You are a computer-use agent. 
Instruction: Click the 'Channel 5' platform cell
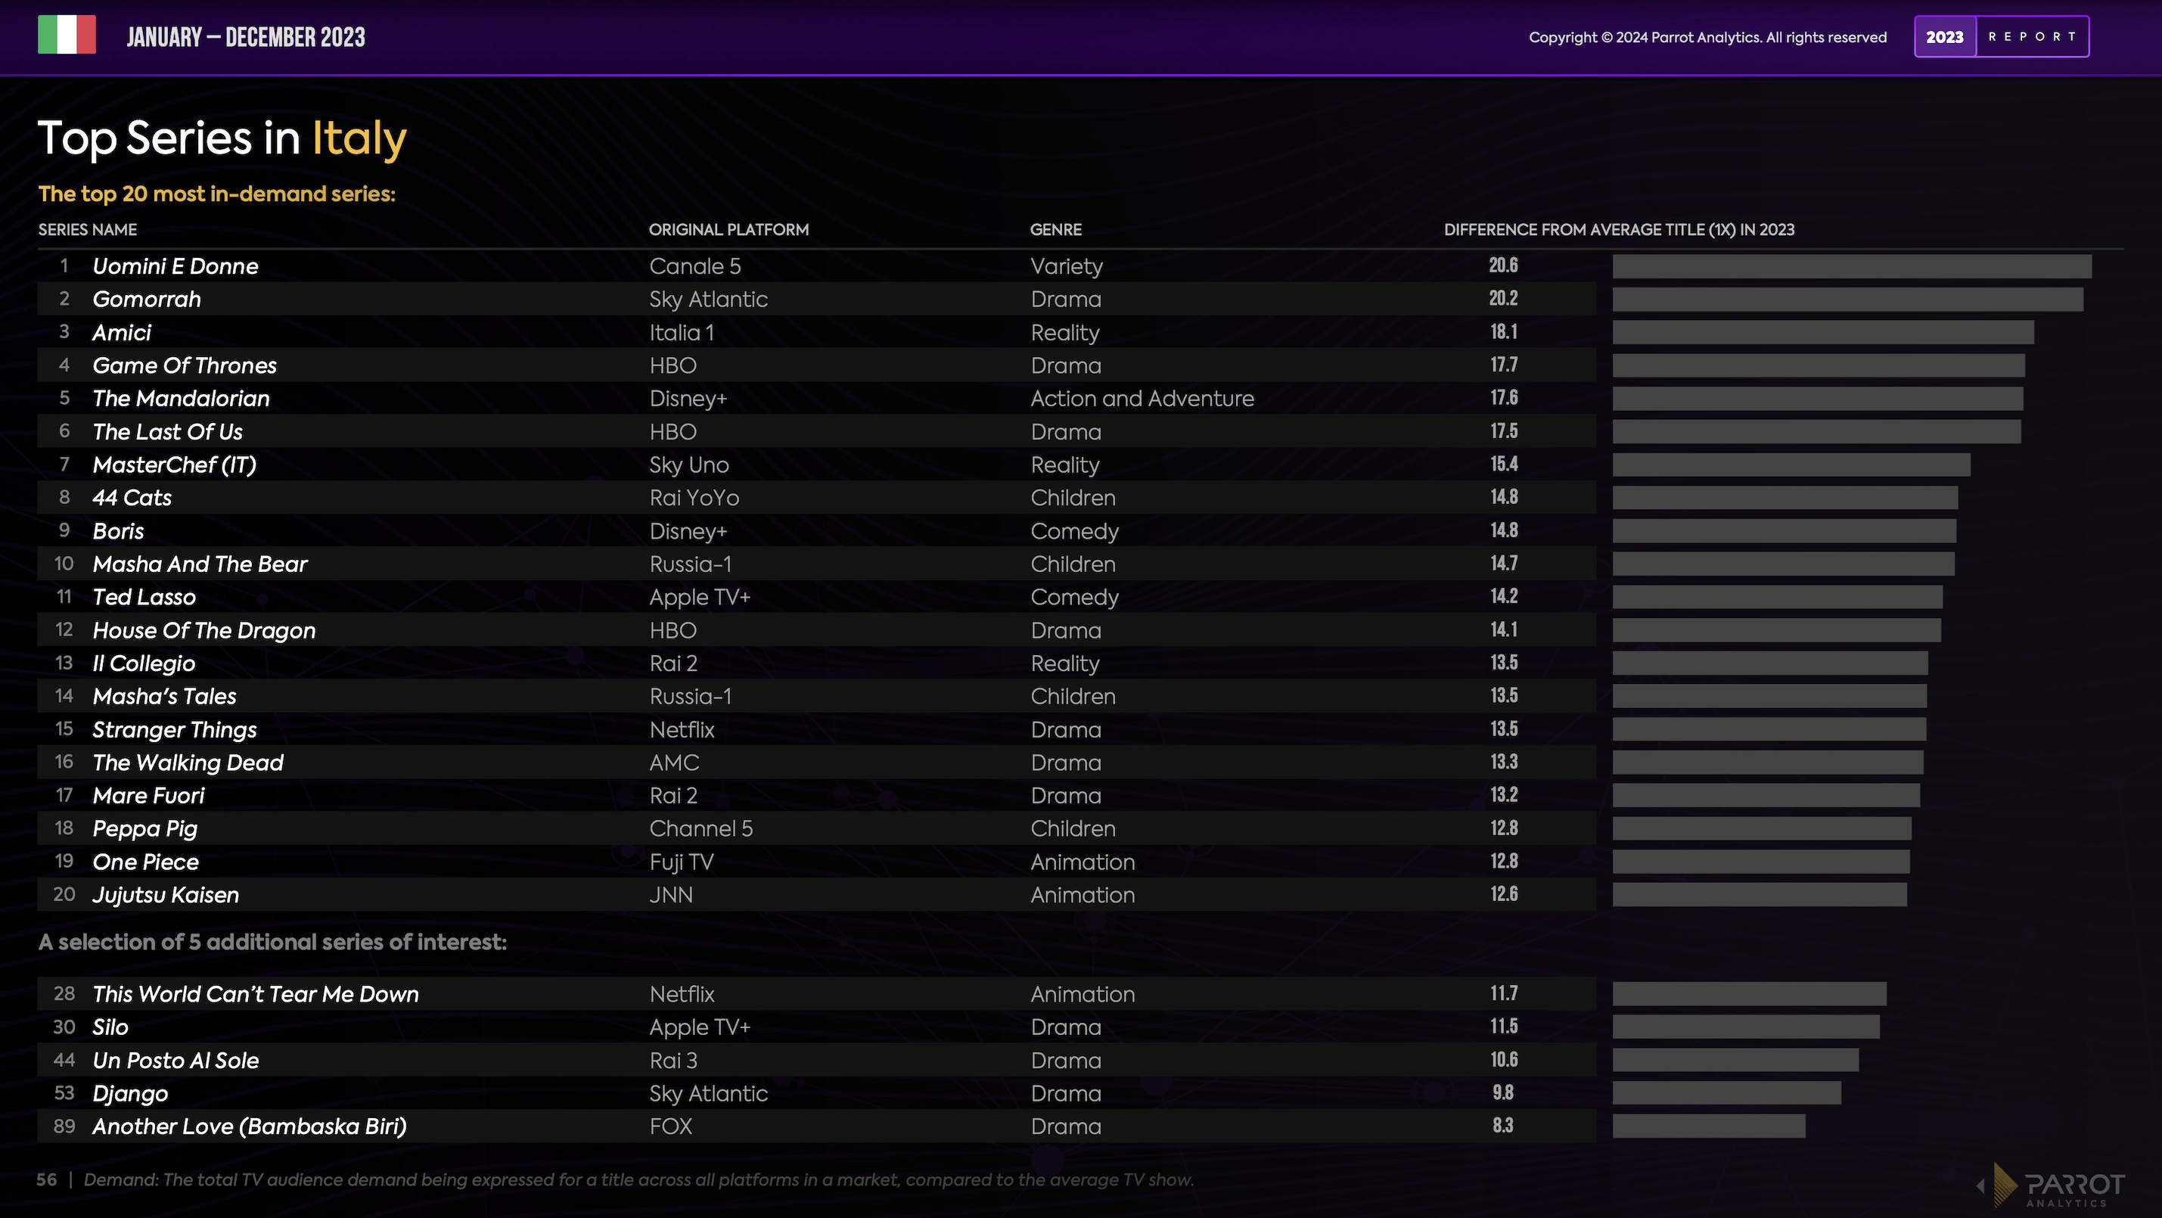[700, 828]
